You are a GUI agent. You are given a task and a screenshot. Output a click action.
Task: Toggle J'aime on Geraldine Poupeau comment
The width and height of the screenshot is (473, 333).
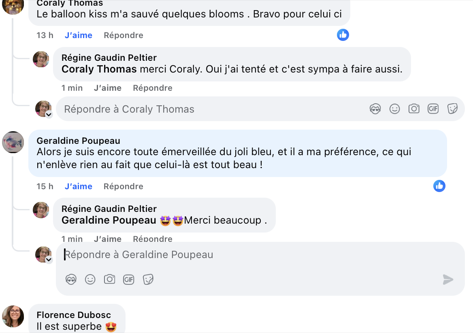(79, 186)
